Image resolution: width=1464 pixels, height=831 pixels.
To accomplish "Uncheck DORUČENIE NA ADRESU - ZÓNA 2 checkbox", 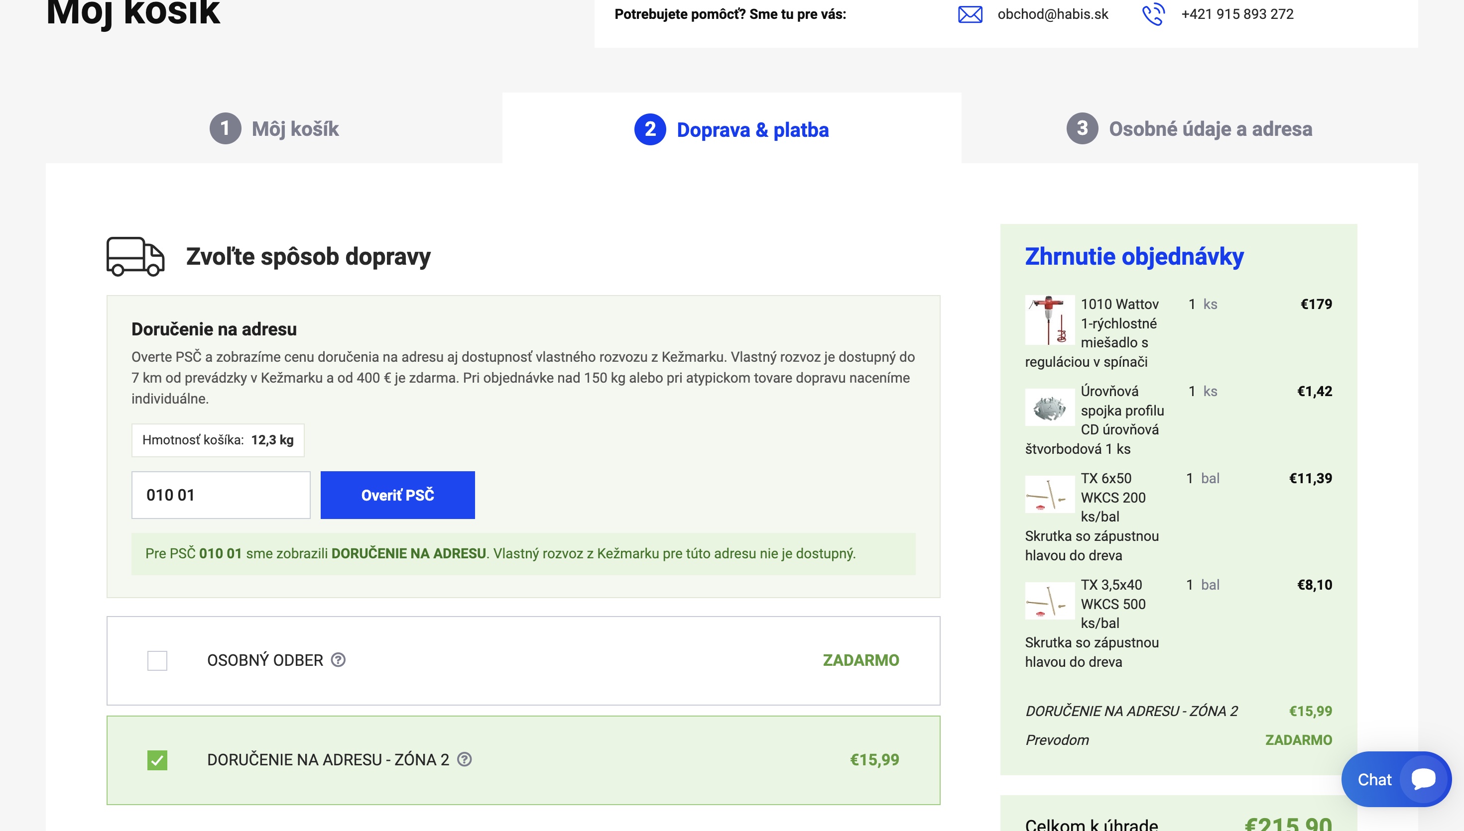I will tap(157, 760).
